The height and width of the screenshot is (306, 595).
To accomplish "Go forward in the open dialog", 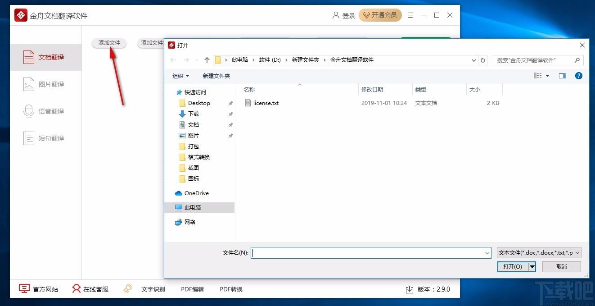I will pos(186,60).
